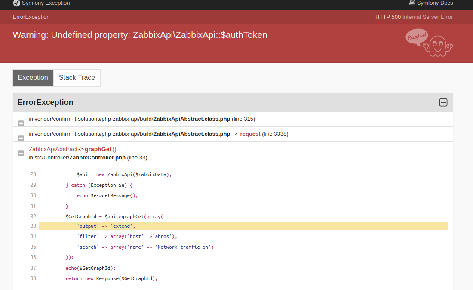Click the ErrorException section heading
The image size is (473, 290).
tap(45, 102)
